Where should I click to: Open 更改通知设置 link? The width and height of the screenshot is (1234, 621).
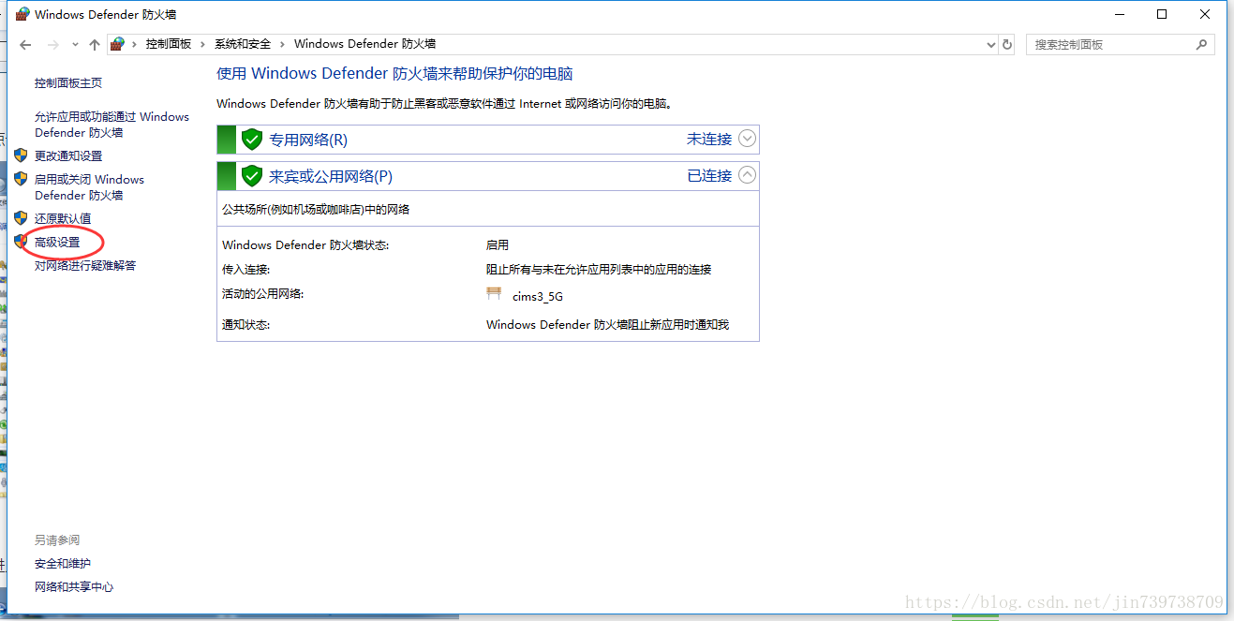click(x=68, y=155)
